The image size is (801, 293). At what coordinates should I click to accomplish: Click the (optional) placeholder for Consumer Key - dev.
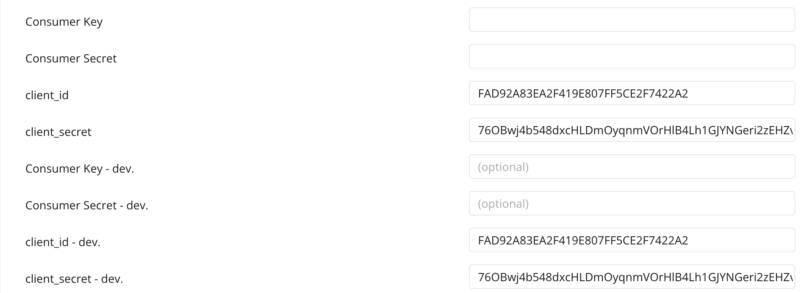click(503, 167)
